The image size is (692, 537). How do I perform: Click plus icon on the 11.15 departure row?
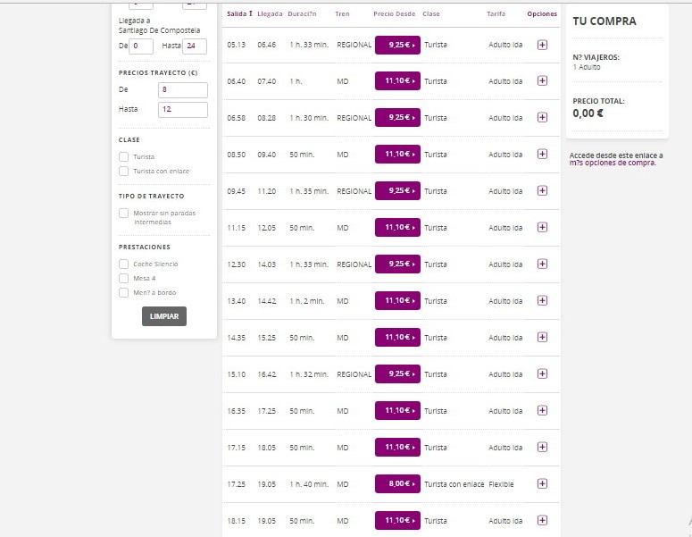[542, 227]
